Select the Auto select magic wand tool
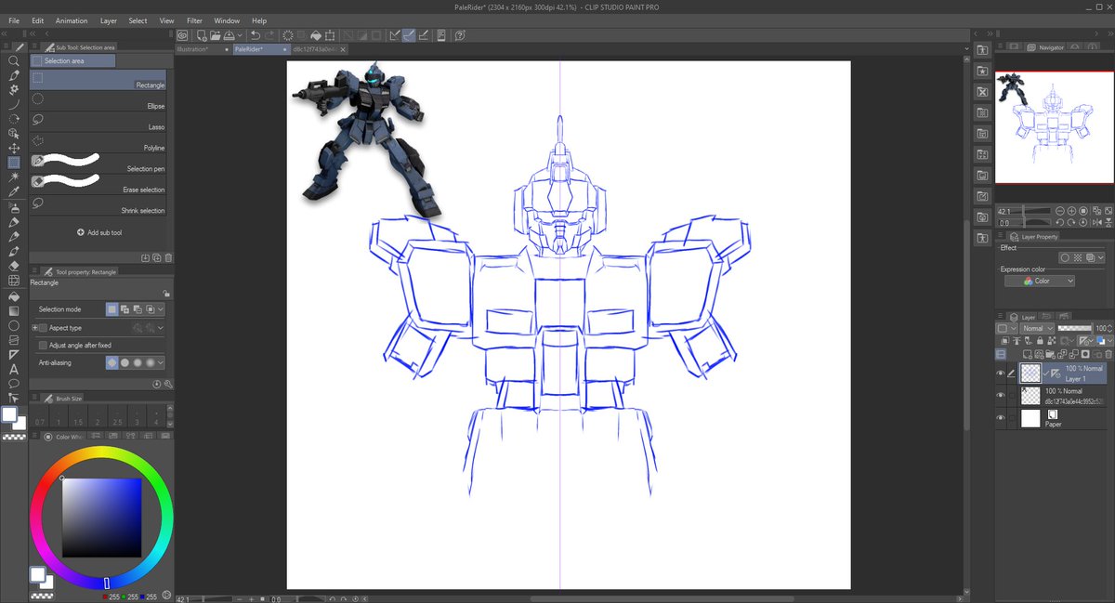This screenshot has height=603, width=1115. pyautogui.click(x=14, y=177)
